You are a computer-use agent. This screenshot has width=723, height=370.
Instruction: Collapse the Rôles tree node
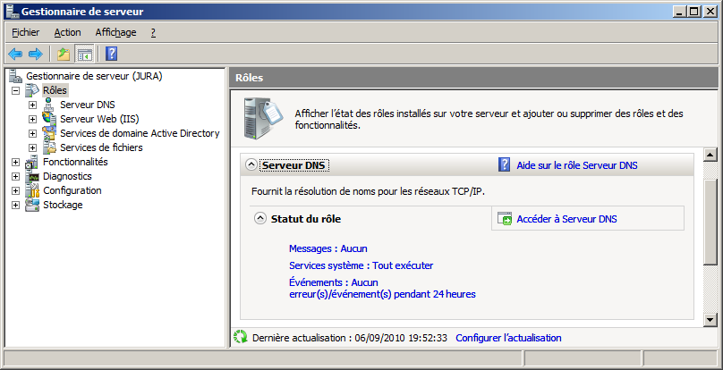point(15,90)
